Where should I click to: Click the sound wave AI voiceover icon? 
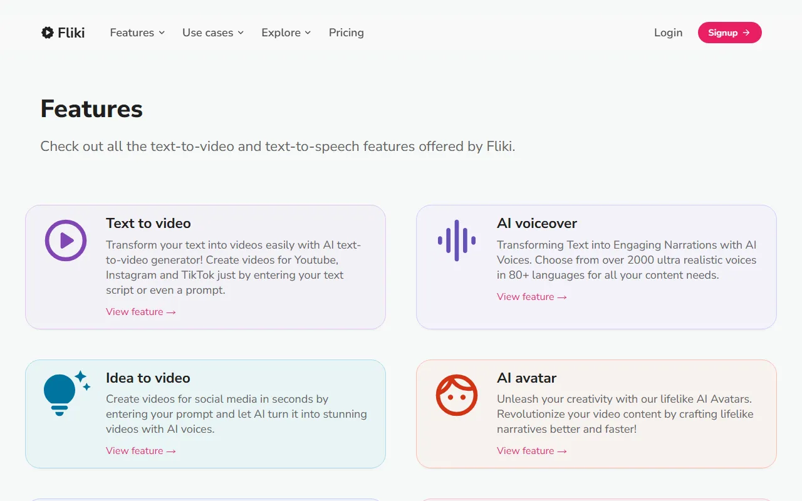coord(456,240)
